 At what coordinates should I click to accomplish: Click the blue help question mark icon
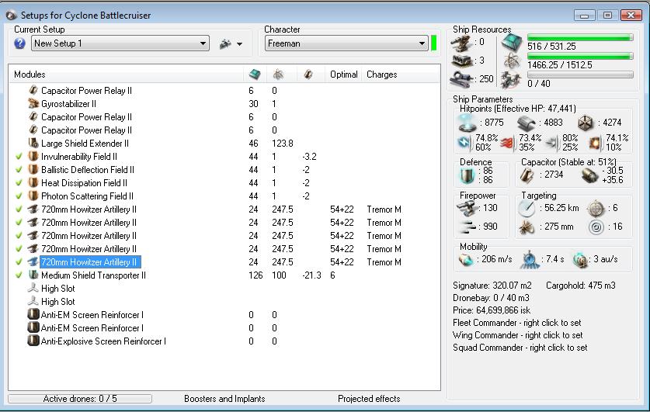click(19, 43)
